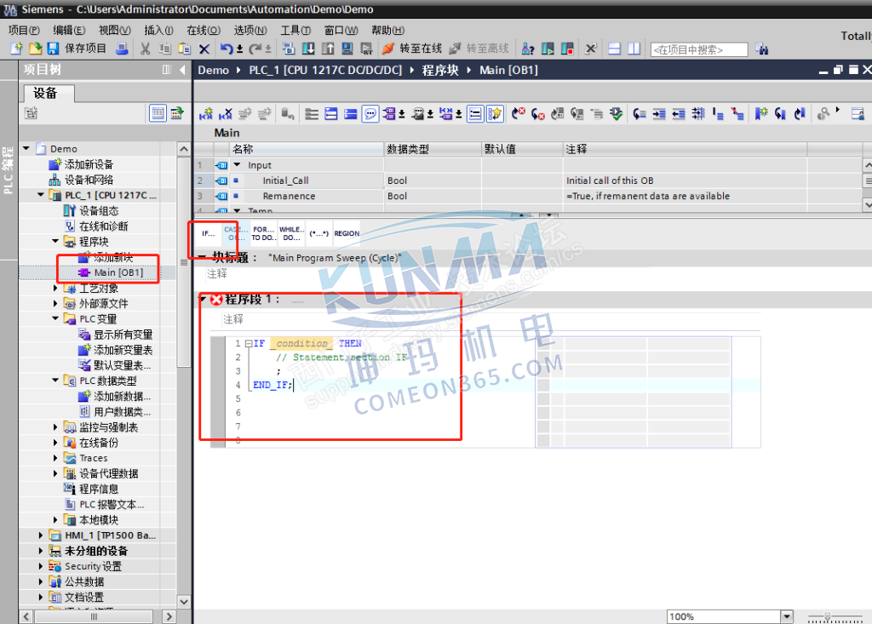This screenshot has height=624, width=872.
Task: Open the 视图(V) menu
Action: pos(115,30)
